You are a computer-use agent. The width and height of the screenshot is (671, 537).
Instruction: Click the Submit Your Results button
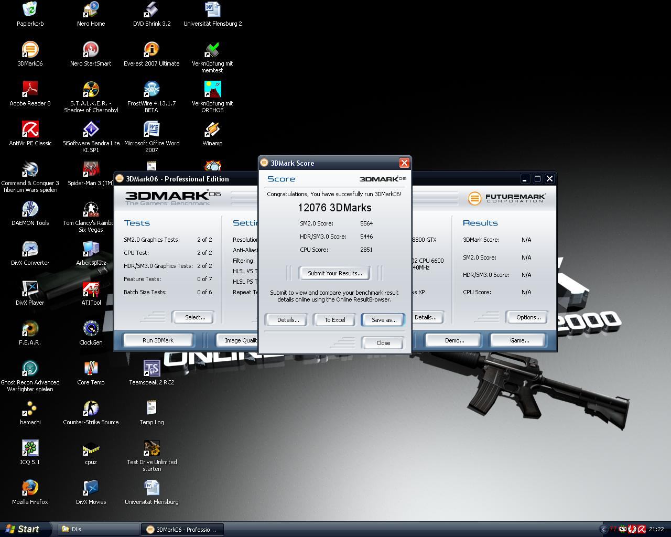(x=334, y=273)
